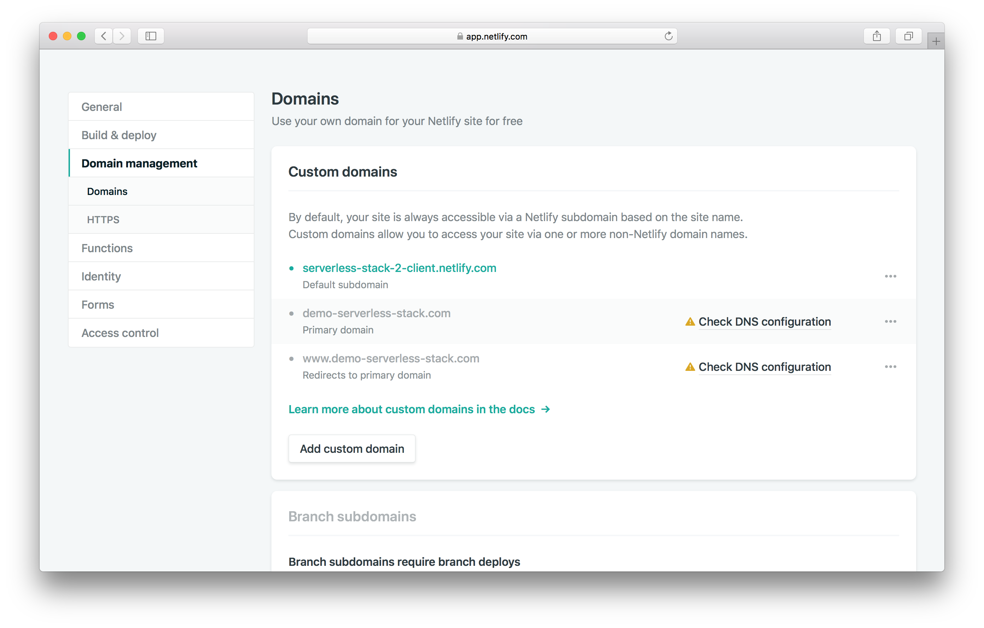Click Add custom domain button
Image resolution: width=984 pixels, height=628 pixels.
point(352,449)
